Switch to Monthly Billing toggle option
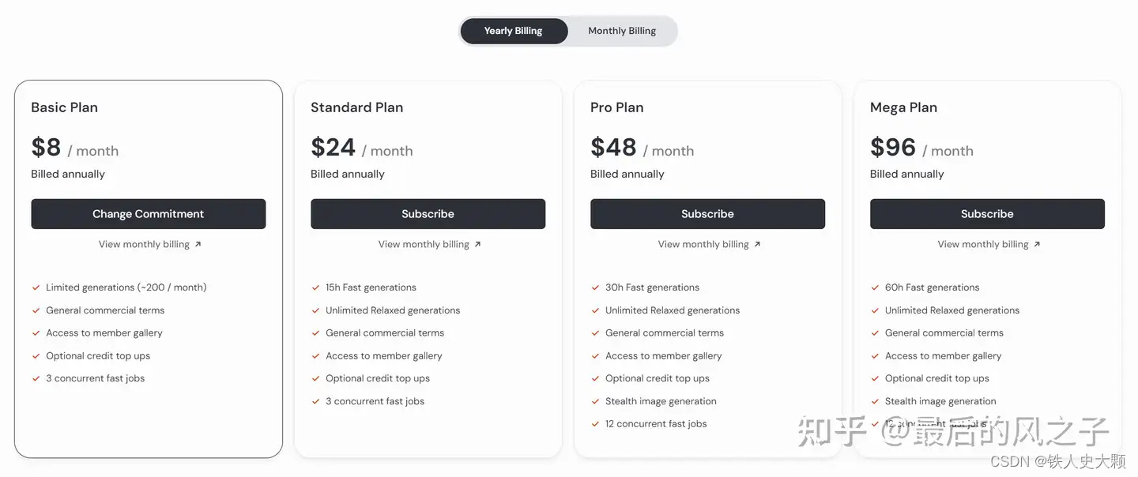The image size is (1138, 477). (622, 31)
